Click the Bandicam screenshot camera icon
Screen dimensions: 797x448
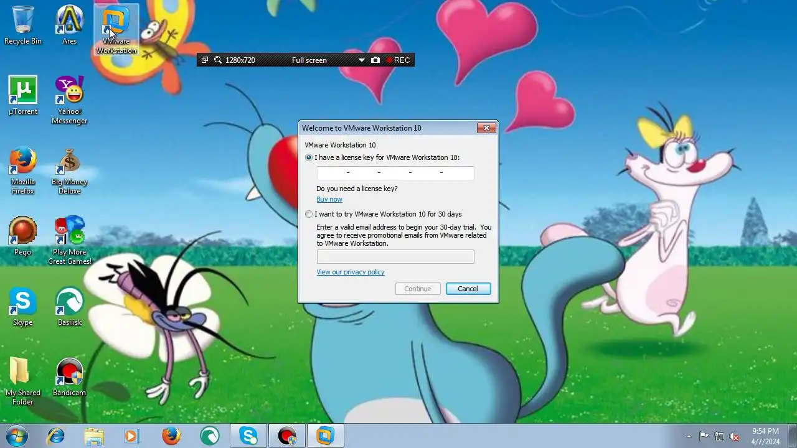click(375, 60)
